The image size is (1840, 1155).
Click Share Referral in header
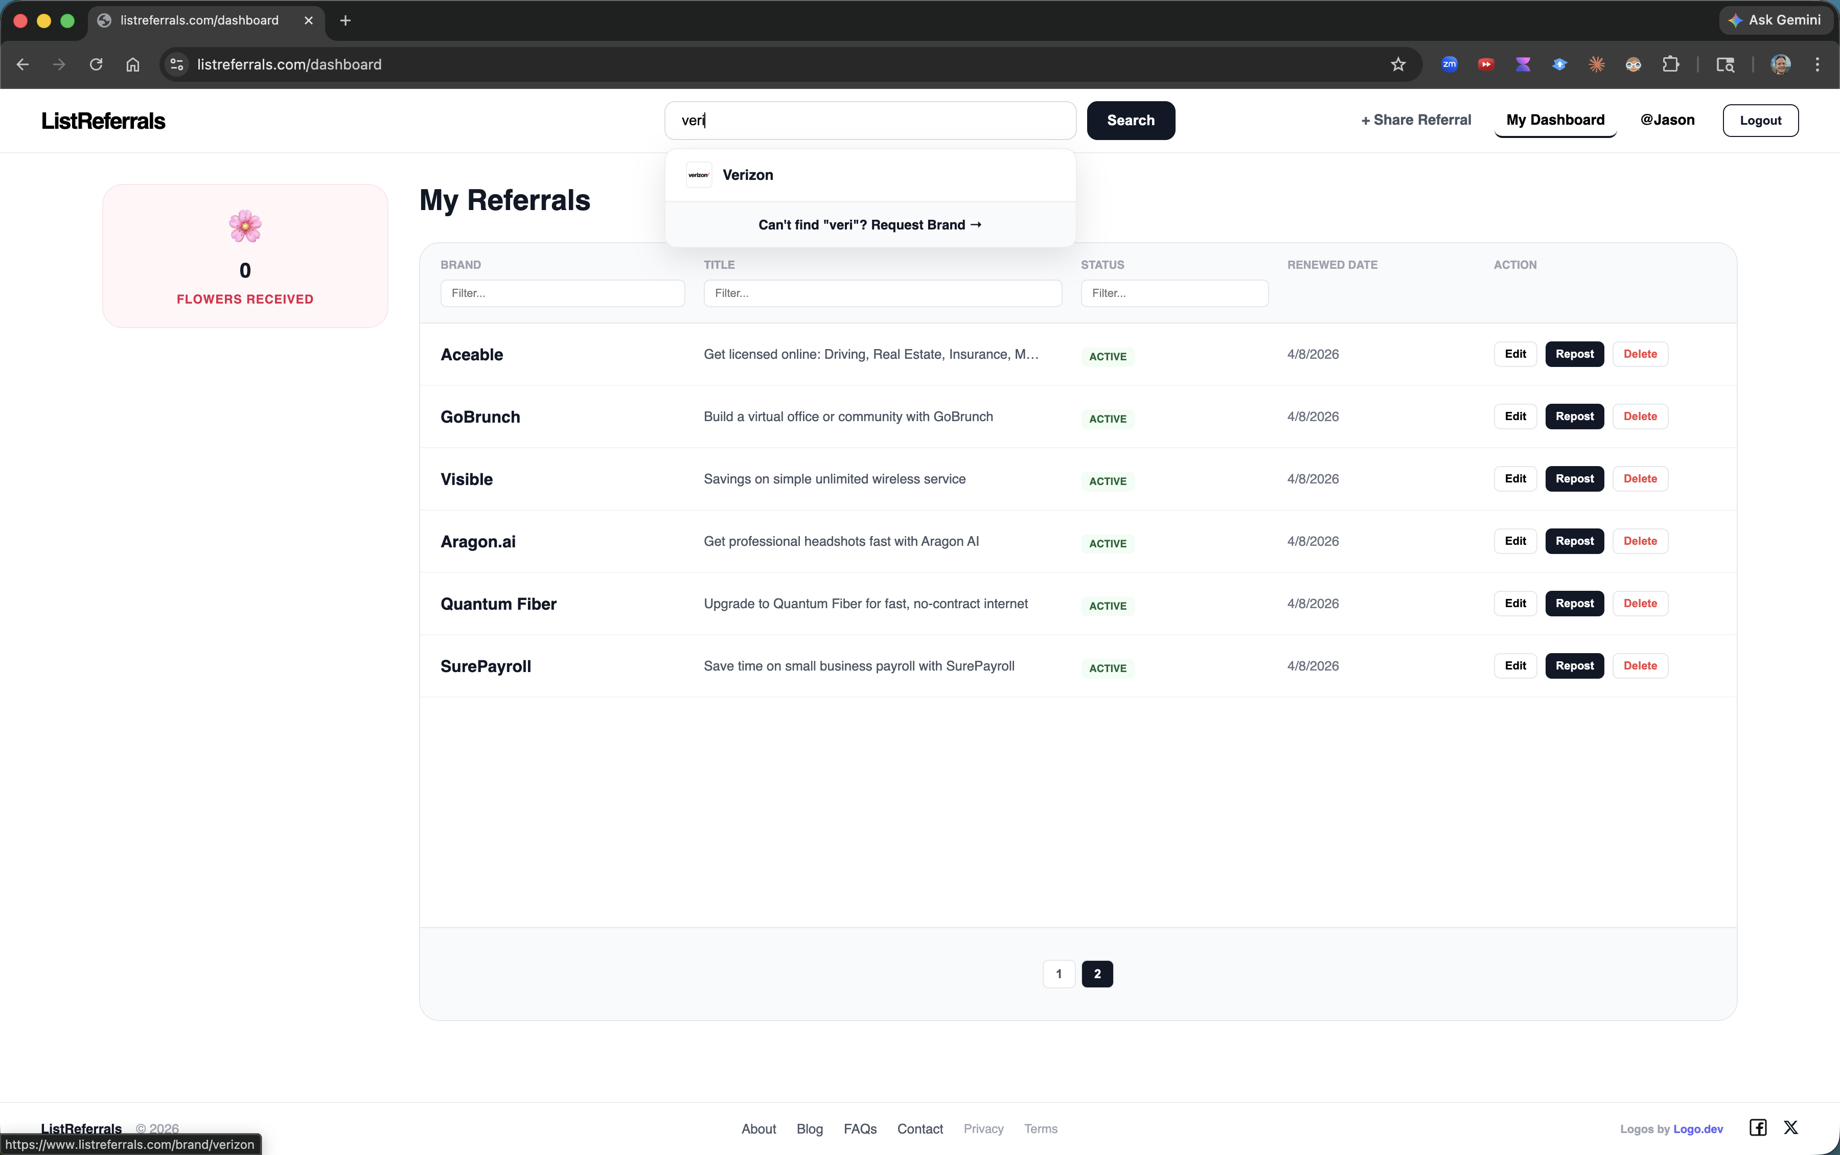tap(1415, 120)
